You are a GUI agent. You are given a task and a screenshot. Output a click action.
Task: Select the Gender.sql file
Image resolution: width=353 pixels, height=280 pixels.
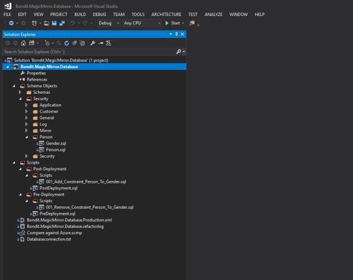56,144
